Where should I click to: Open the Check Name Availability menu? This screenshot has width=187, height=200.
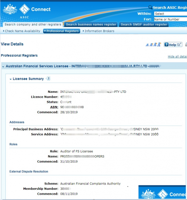22,31
